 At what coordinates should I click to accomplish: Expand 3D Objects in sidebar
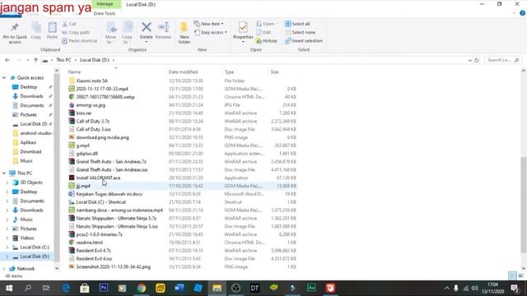click(7, 183)
